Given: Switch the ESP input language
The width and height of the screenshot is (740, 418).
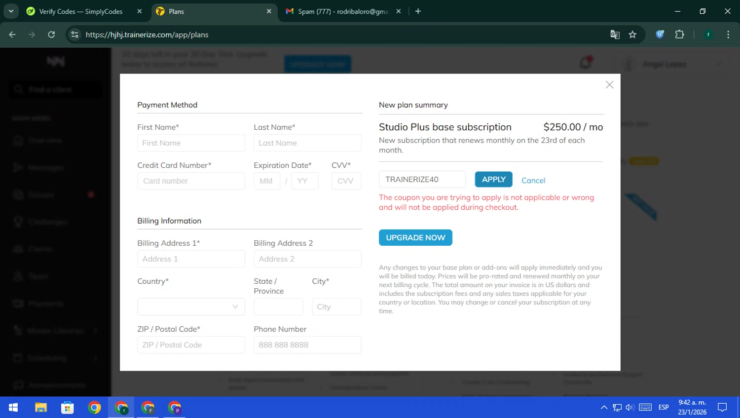Looking at the screenshot, I should 664,408.
